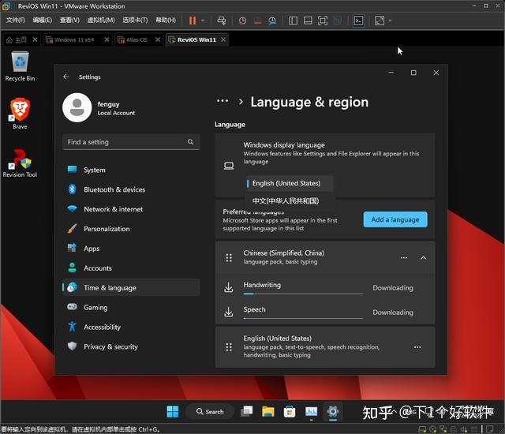The image size is (505, 434).
Task: Open dropdown next to stretch display icon
Action: click(390, 21)
